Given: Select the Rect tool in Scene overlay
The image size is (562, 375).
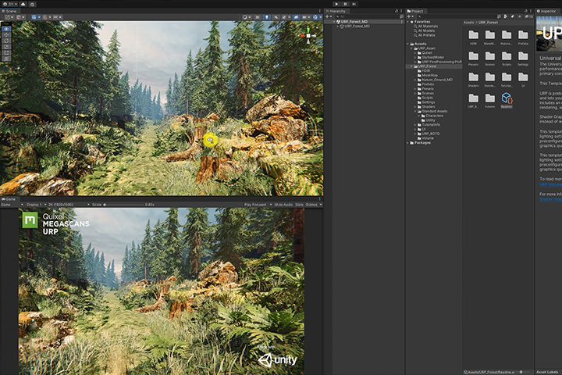Looking at the screenshot, I should pos(6,53).
